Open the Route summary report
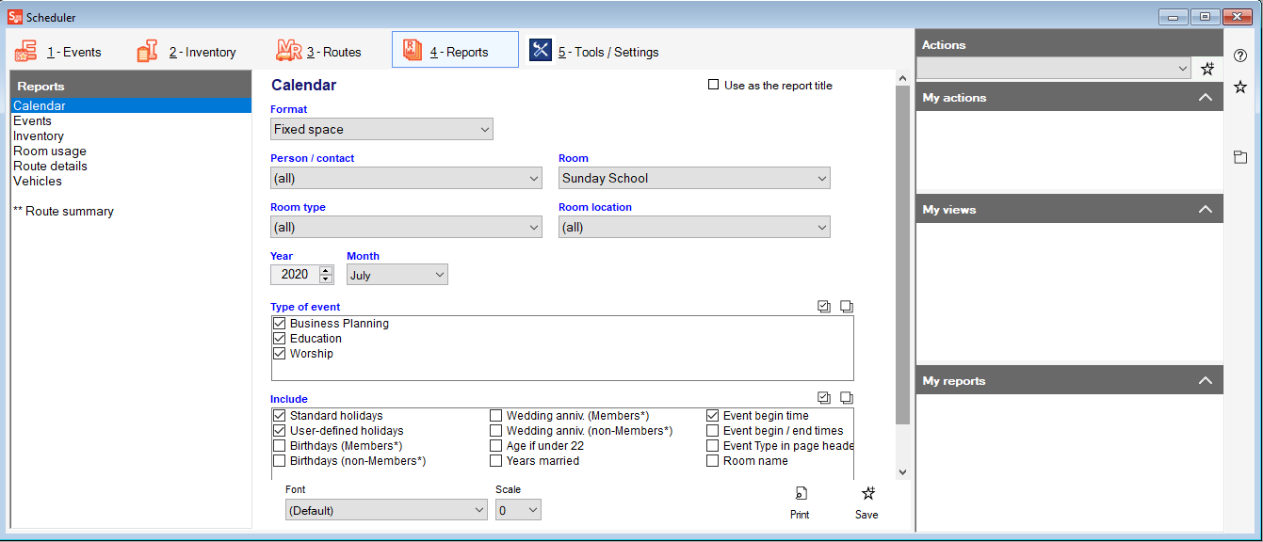The image size is (1263, 542). 63,212
